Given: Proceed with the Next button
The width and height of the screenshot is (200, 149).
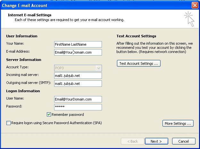Looking at the screenshot, I should 156,141.
